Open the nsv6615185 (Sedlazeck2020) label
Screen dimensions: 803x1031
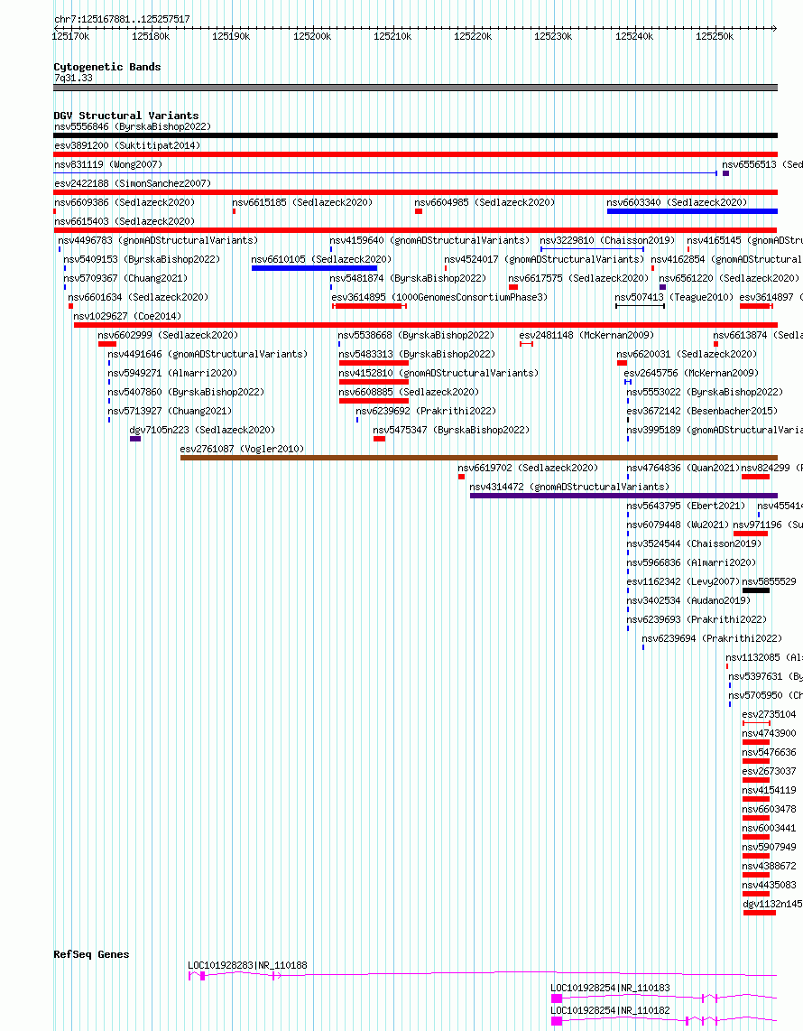[302, 202]
